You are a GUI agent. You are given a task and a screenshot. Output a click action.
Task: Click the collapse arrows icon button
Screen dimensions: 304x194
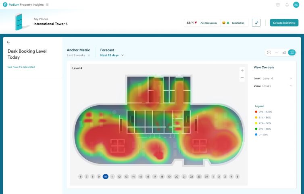click(256, 23)
